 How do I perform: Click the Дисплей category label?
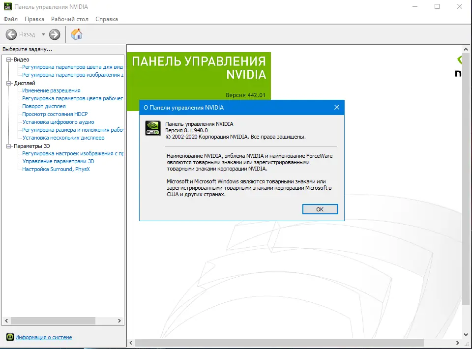[25, 83]
